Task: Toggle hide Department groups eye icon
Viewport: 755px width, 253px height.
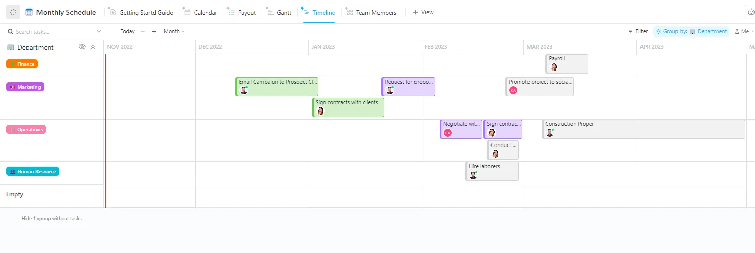Action: [82, 47]
